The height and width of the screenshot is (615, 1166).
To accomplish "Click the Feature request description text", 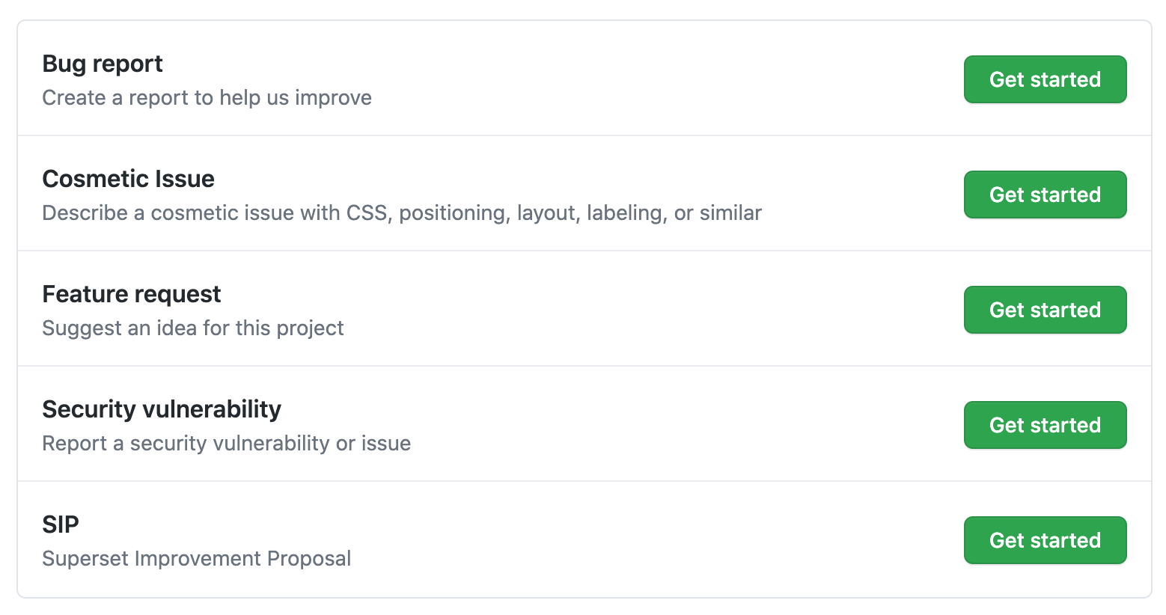I will 193,328.
